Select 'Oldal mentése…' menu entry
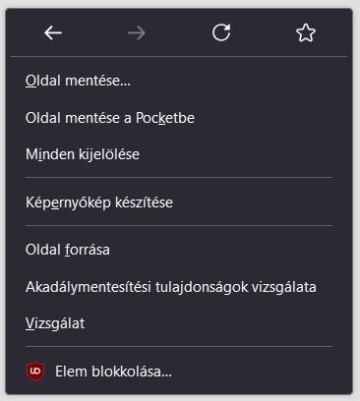 point(179,81)
